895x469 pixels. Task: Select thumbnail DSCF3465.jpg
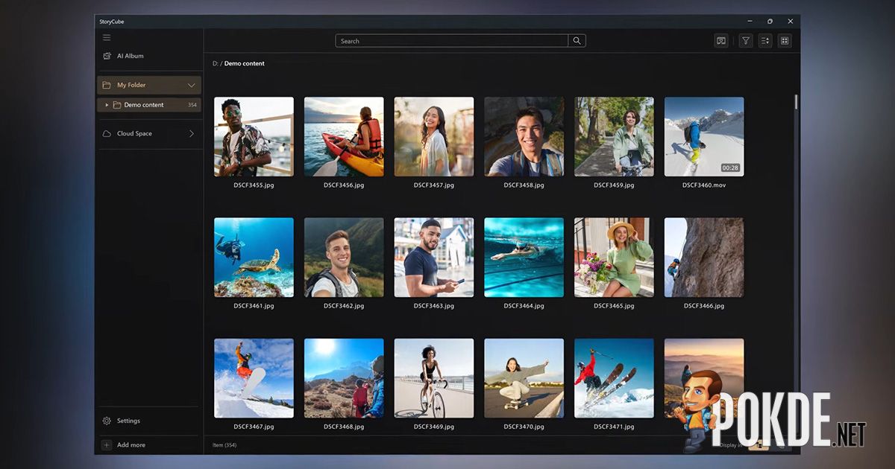[614, 258]
